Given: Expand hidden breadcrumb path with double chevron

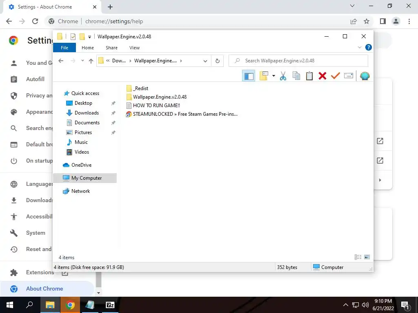Looking at the screenshot, I should click(x=108, y=61).
